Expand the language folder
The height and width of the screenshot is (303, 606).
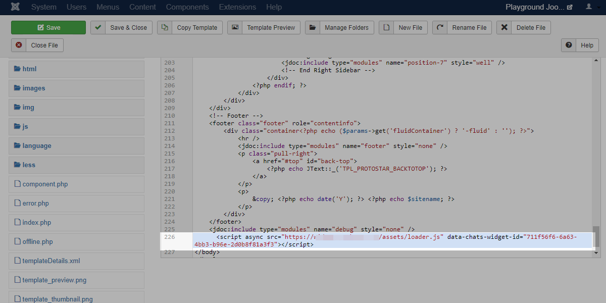[36, 145]
